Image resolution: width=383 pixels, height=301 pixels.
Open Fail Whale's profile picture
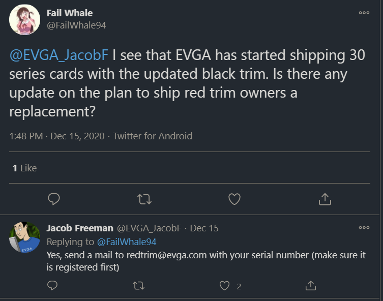tap(24, 19)
